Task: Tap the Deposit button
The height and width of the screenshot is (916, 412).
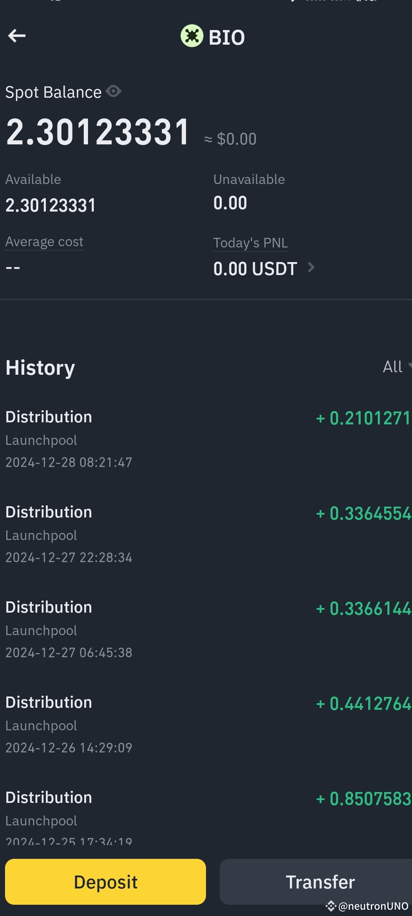Action: 106,882
